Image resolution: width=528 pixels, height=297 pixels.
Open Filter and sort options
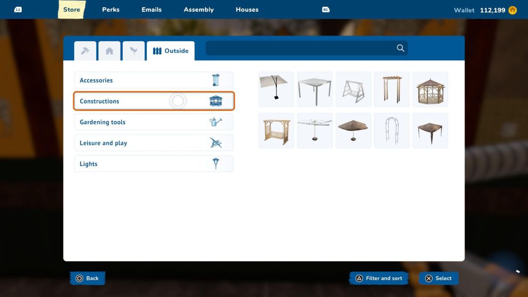(x=379, y=278)
